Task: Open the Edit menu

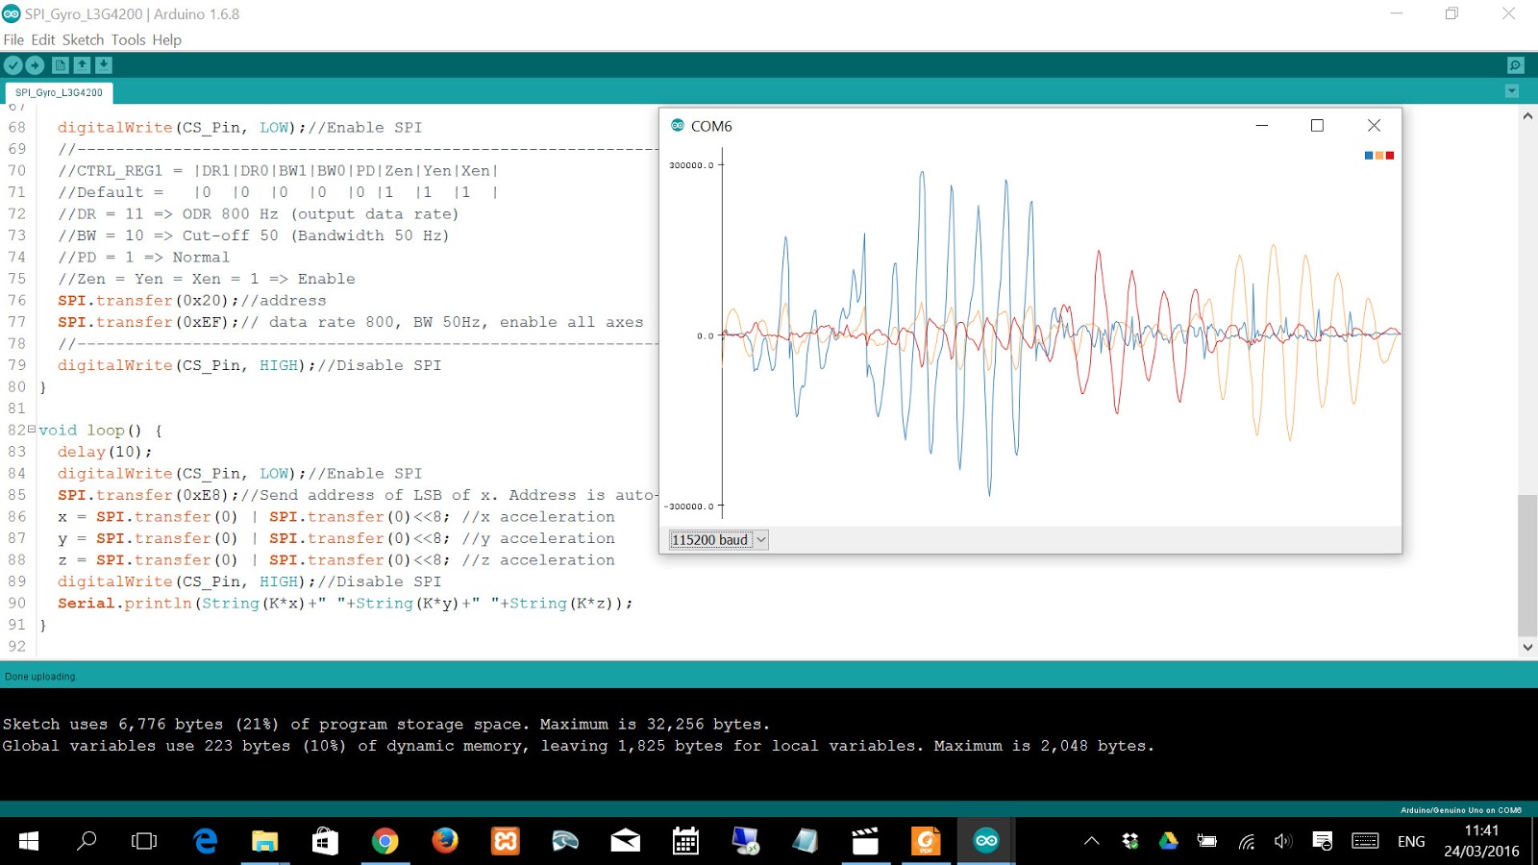Action: point(43,39)
